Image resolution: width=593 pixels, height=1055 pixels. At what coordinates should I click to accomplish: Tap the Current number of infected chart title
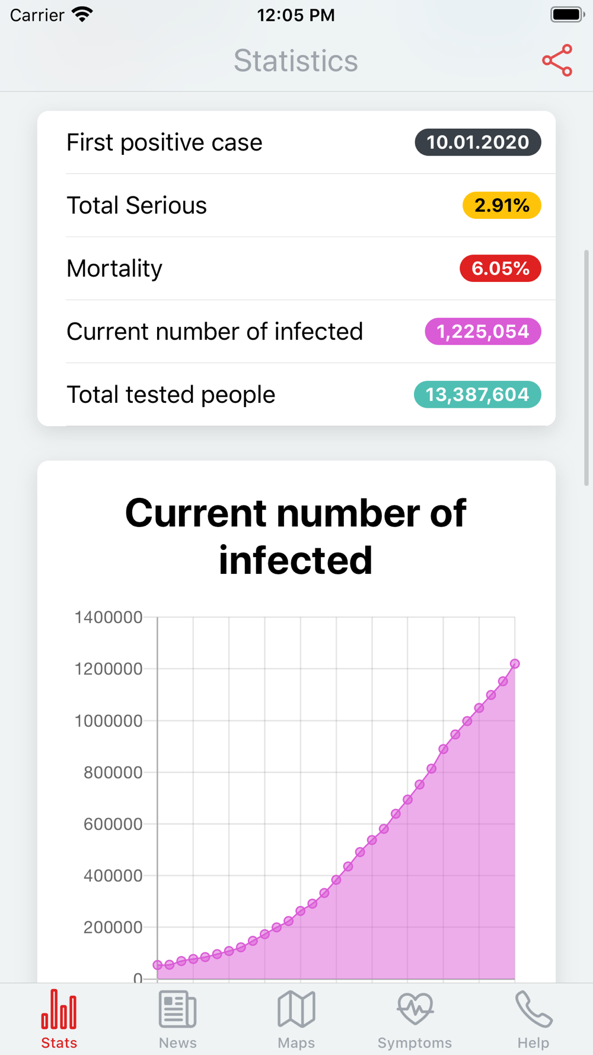point(296,536)
